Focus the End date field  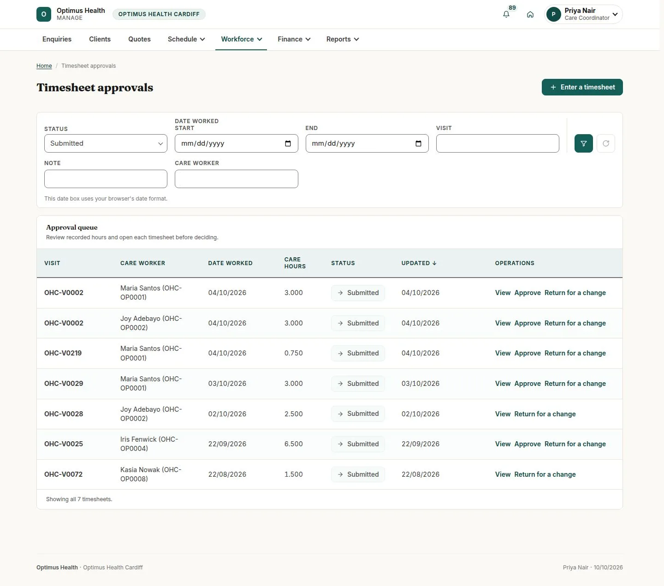coord(367,143)
